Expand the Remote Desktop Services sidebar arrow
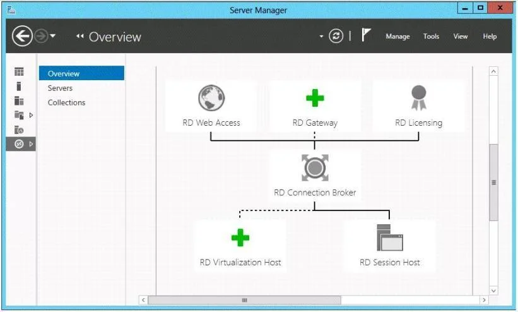Viewport: 518px width, 312px height. tap(31, 144)
